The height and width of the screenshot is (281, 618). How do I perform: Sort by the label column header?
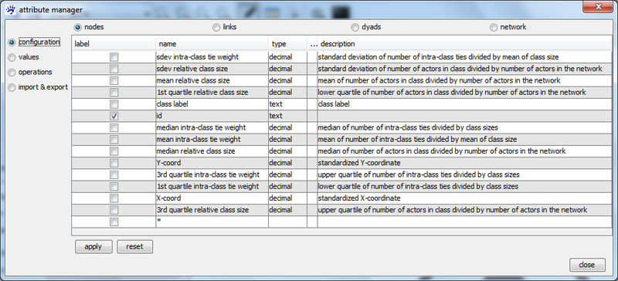(x=114, y=44)
